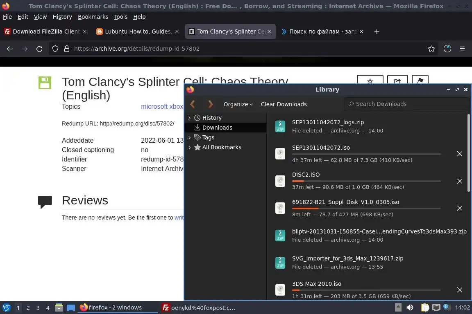Click the Library downloads list scrollbar
Viewport: 472px width, 314px height.
468,153
